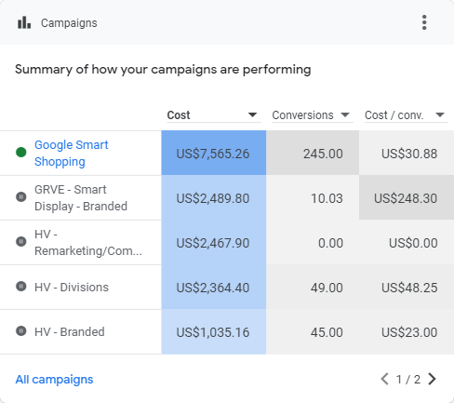
Task: Select HV - Remarketing/Com... campaign name
Action: coord(88,242)
